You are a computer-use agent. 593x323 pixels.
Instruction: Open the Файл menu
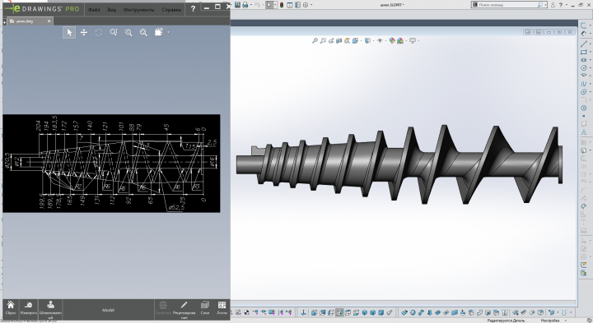(94, 10)
